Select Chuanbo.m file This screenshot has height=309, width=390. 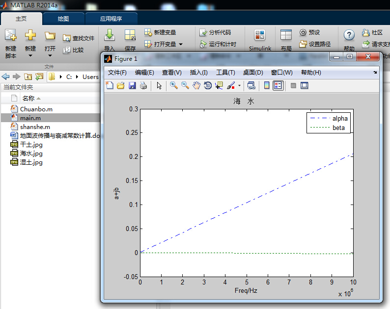point(36,109)
